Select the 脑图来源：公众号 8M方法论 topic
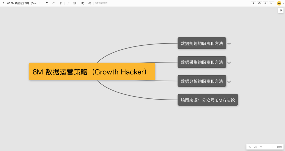 208,100
